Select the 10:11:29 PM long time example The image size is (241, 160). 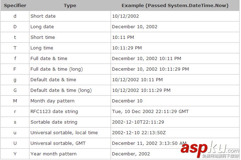pyautogui.click(x=127, y=48)
